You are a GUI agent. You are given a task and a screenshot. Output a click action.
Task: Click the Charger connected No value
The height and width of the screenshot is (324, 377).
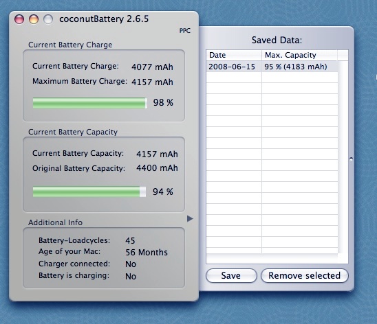point(131,264)
